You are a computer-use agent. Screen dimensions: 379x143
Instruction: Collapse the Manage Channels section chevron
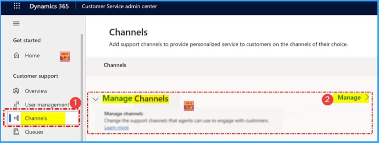96,99
